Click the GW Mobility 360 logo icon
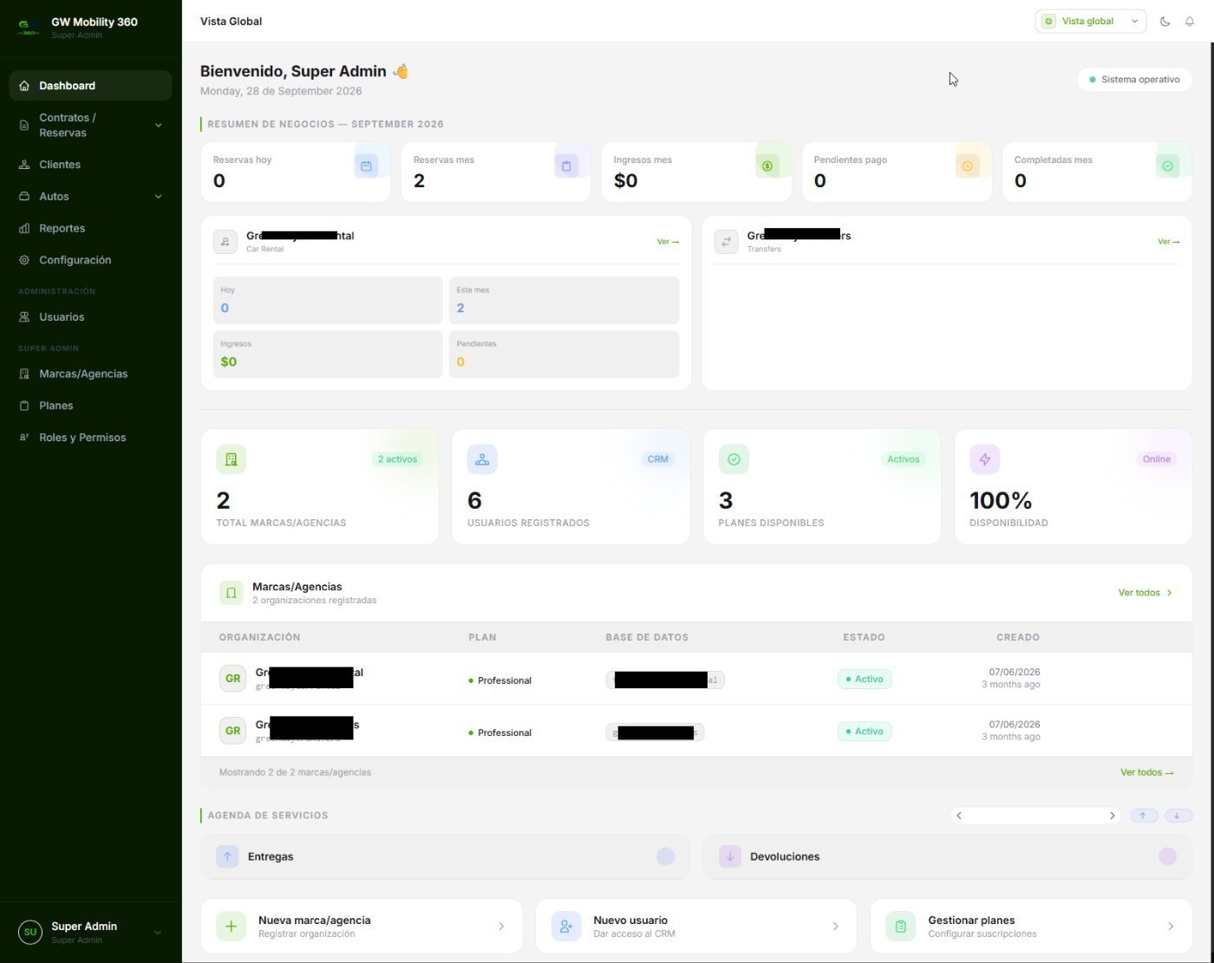This screenshot has height=963, width=1214. [x=29, y=28]
